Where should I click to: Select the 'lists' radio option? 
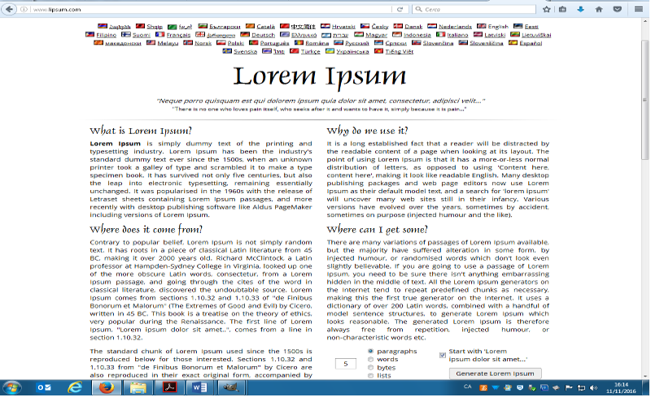coord(372,376)
